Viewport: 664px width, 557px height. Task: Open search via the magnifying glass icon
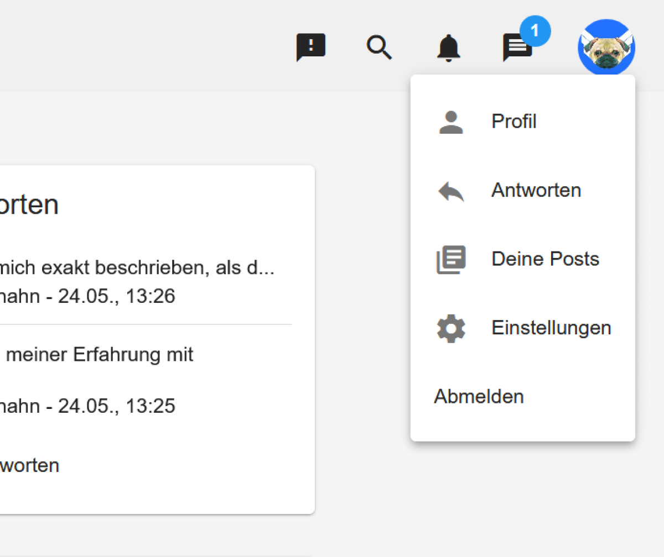(380, 47)
